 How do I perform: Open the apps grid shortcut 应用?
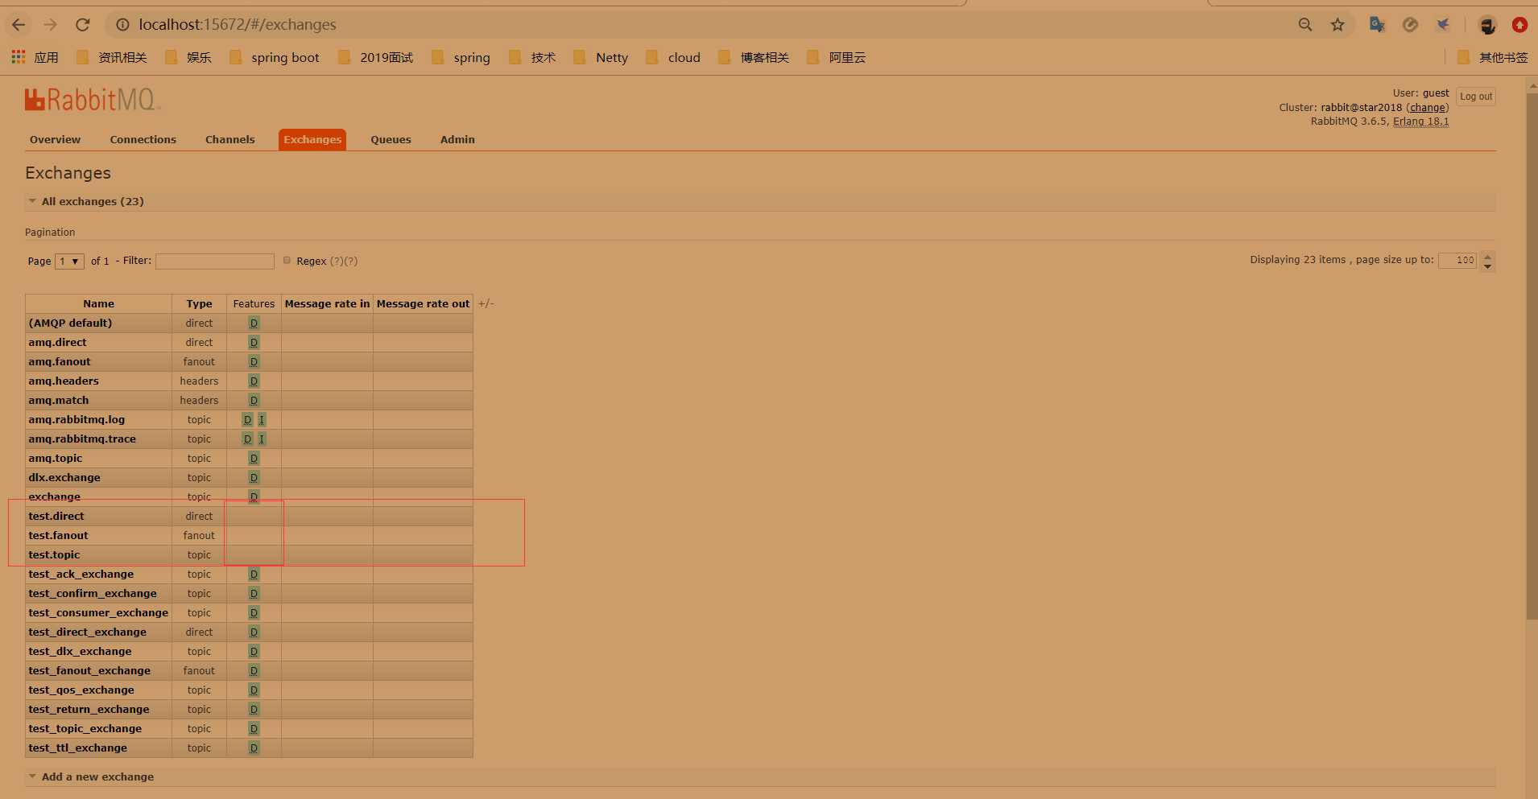coord(35,57)
